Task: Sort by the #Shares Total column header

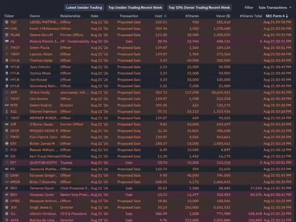Action: [x=251, y=16]
